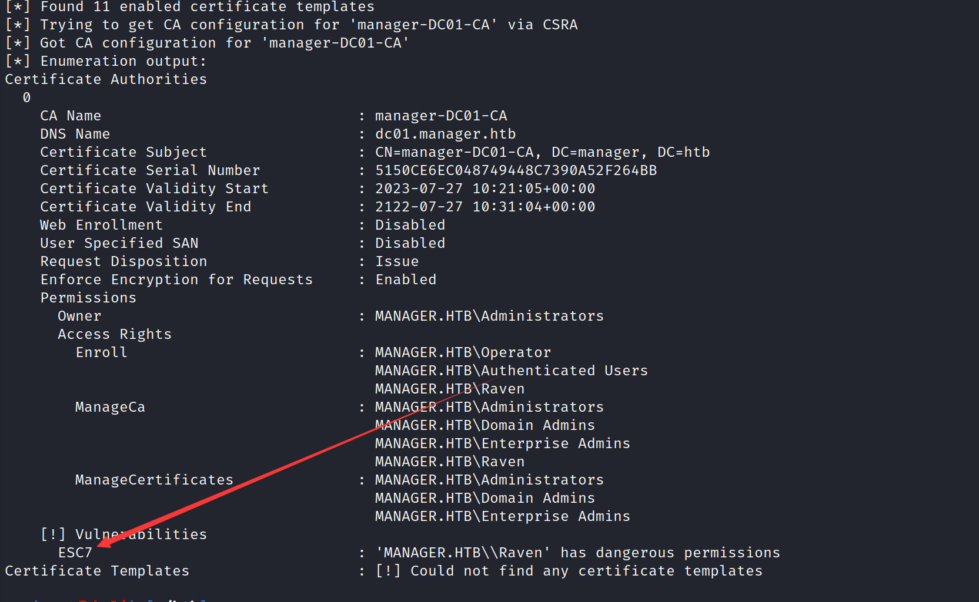Click the 'has dangerous permissions' message

[670, 553]
